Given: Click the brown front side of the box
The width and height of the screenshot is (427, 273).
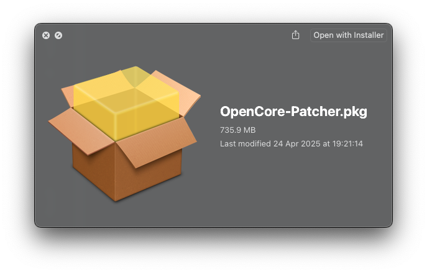Looking at the screenshot, I should pyautogui.click(x=93, y=168).
